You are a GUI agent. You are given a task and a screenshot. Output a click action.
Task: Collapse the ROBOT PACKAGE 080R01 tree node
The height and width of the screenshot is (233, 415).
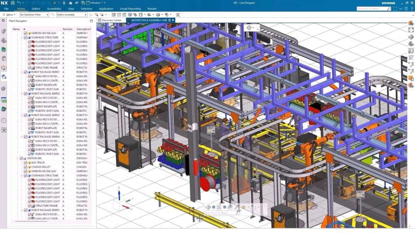(22, 71)
